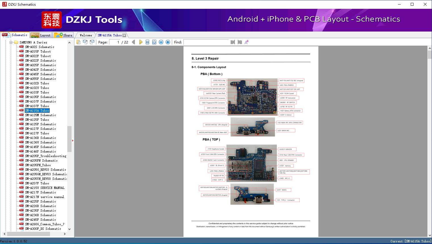Image resolution: width=432 pixels, height=244 pixels.
Task: Toggle the match case icon
Action: coord(247,42)
